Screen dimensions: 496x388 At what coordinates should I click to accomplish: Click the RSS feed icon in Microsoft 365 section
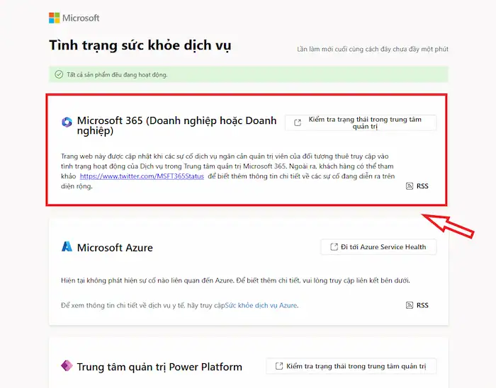coord(410,186)
